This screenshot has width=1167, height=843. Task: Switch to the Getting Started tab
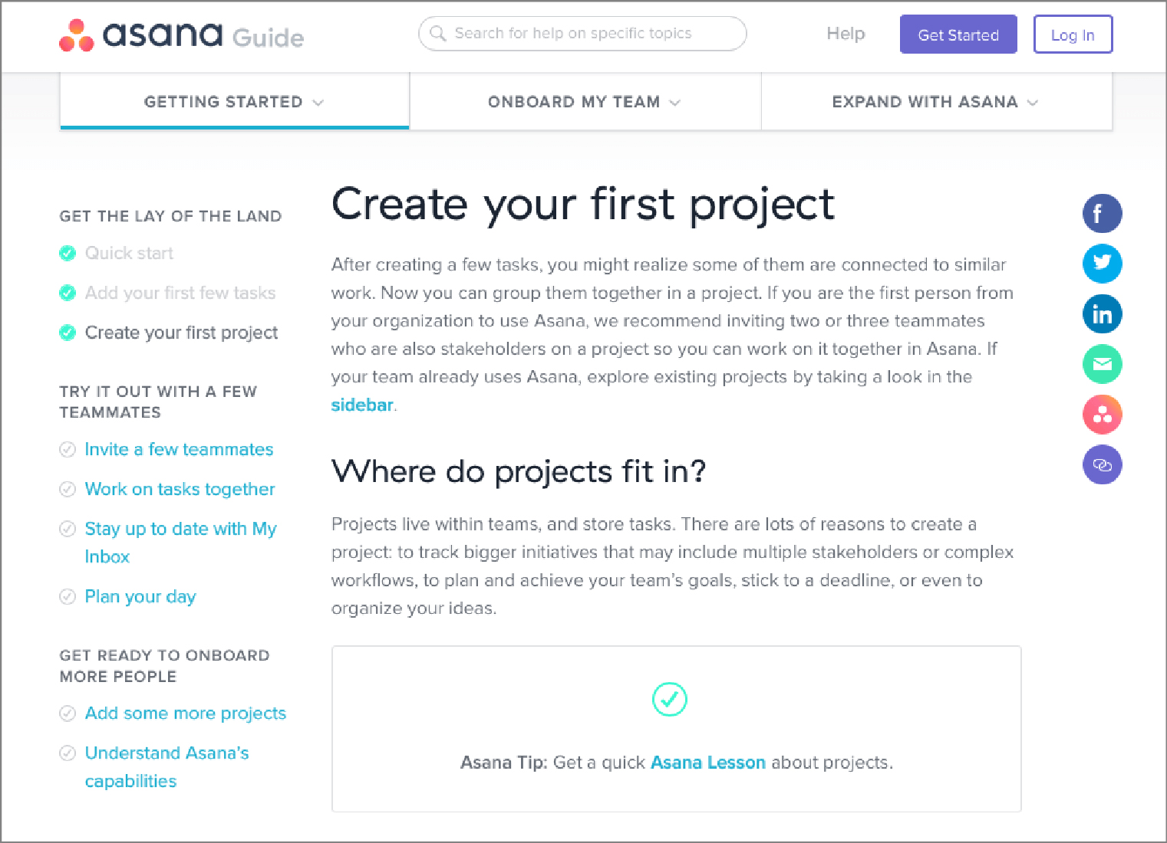pyautogui.click(x=223, y=102)
